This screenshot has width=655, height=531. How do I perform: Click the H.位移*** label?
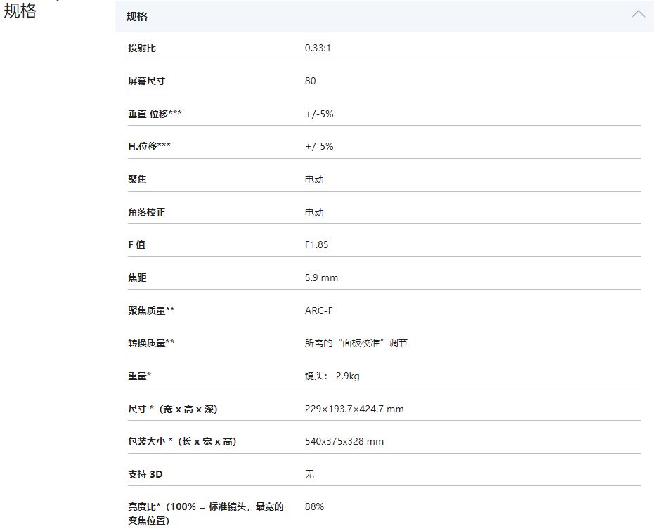pyautogui.click(x=149, y=146)
